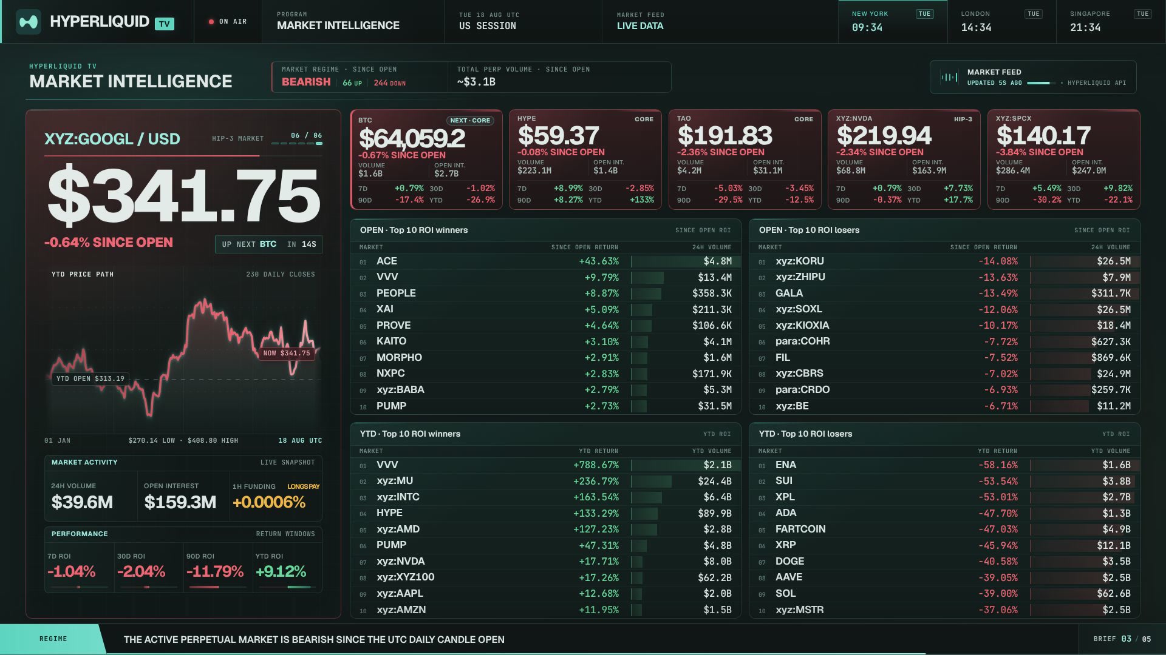Click the +9.12% YTD ROI value
Viewport: 1166px width, 655px height.
pyautogui.click(x=281, y=571)
